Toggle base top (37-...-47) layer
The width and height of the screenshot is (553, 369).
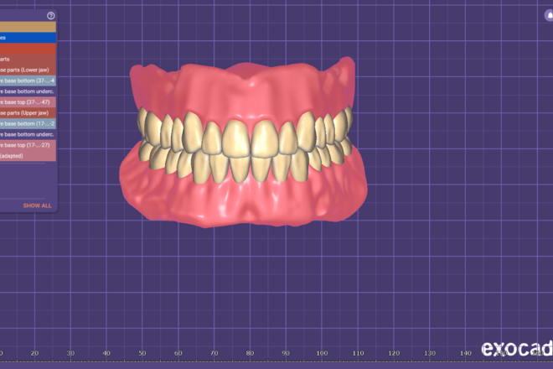point(28,101)
